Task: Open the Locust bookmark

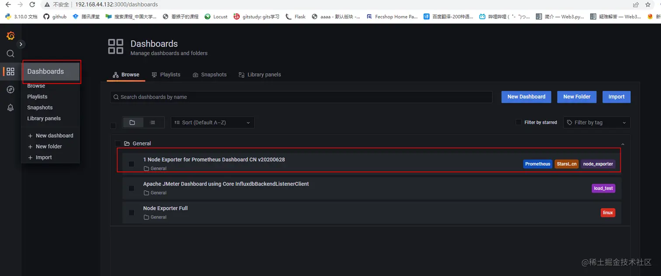Action: (216, 17)
